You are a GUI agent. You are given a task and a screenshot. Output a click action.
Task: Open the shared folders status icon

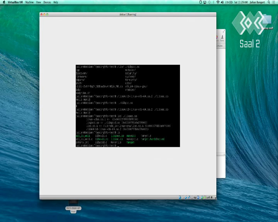192,197
